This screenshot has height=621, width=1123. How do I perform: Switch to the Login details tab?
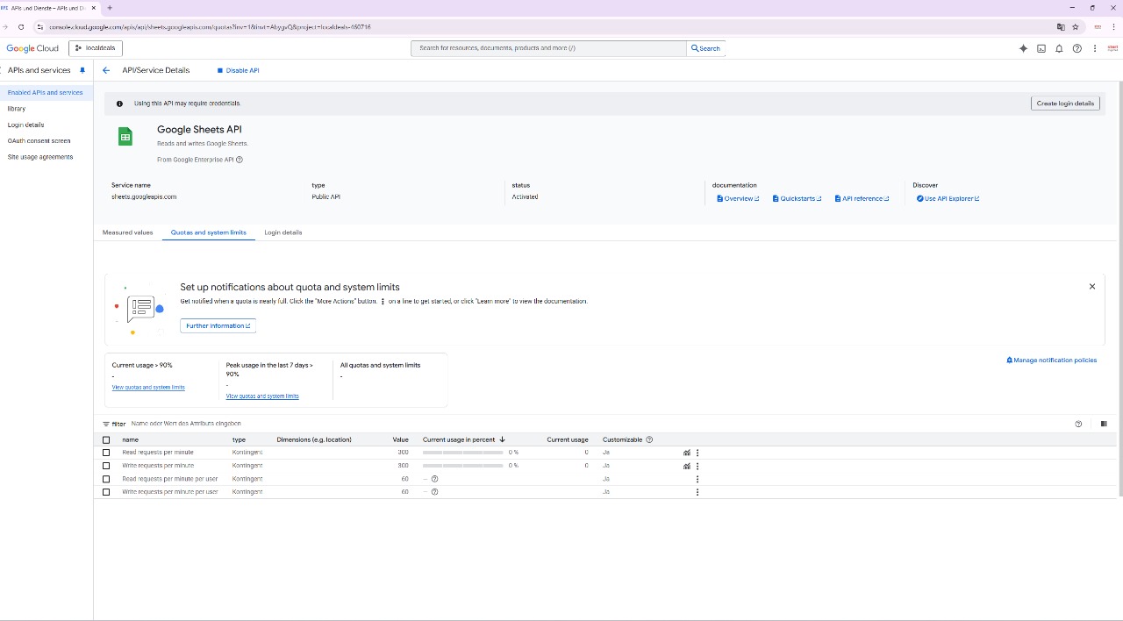[283, 232]
